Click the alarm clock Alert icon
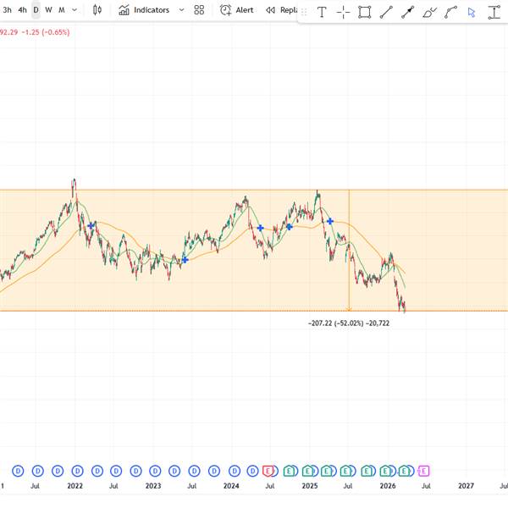Image resolution: width=508 pixels, height=508 pixels. (x=225, y=10)
